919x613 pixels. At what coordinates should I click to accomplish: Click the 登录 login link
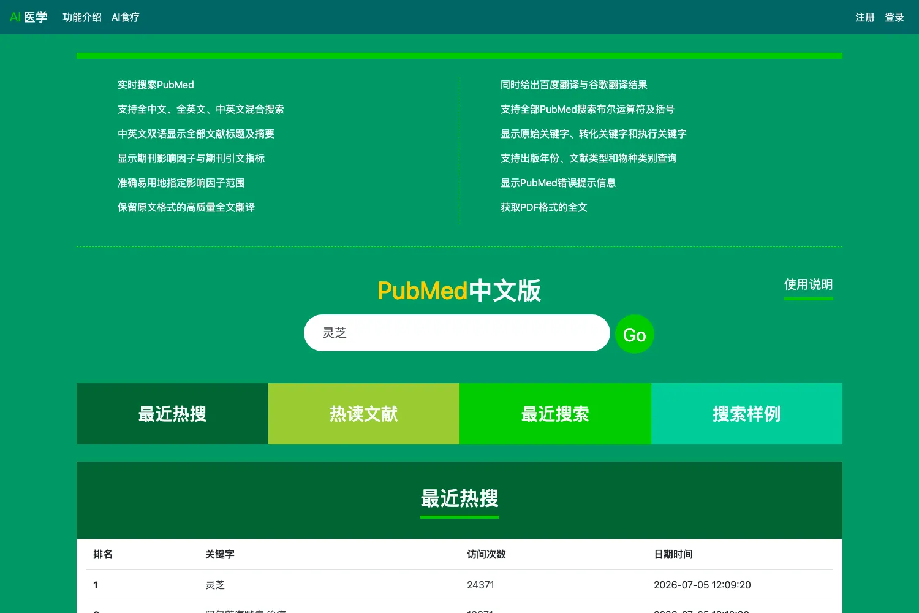894,17
